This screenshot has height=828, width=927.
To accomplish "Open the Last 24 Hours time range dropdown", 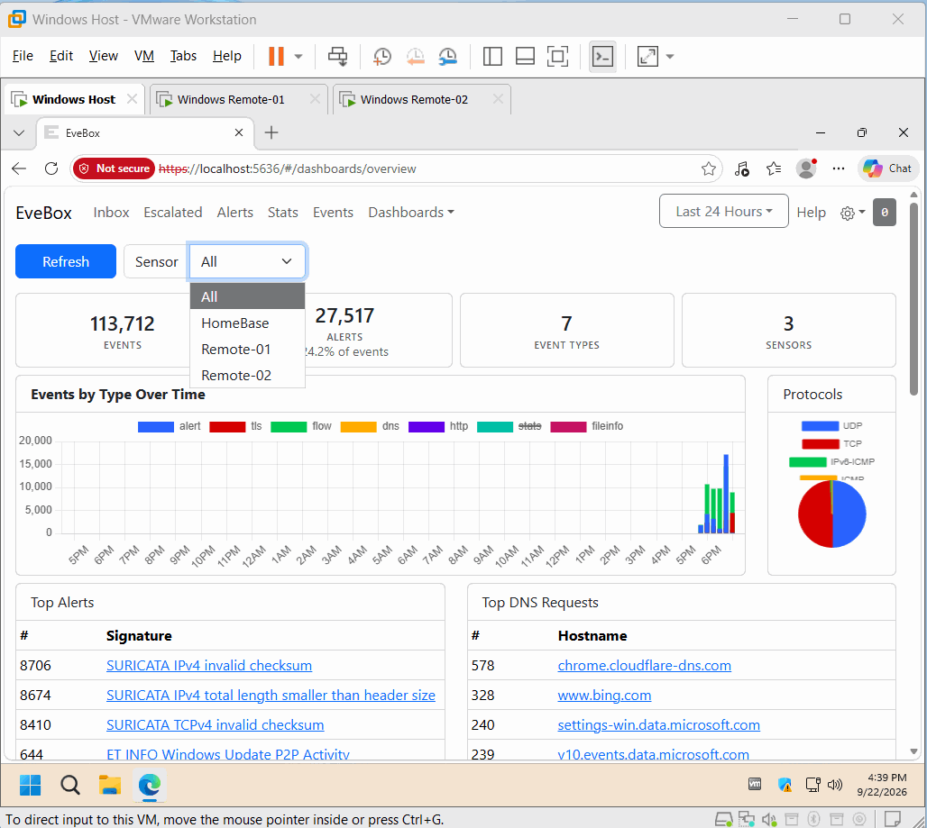I will click(723, 212).
